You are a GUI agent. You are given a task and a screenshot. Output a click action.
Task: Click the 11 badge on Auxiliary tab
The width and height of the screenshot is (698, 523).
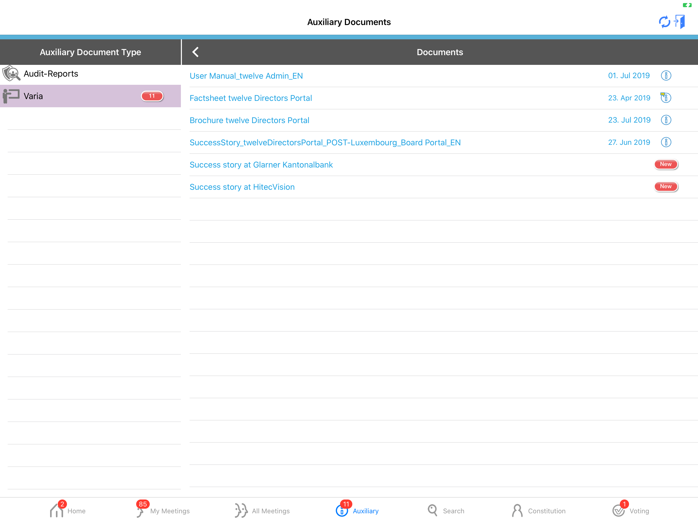click(346, 504)
